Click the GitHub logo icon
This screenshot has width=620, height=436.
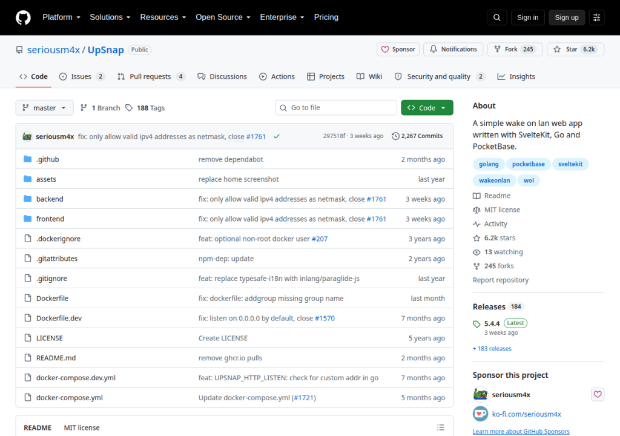[x=23, y=18]
